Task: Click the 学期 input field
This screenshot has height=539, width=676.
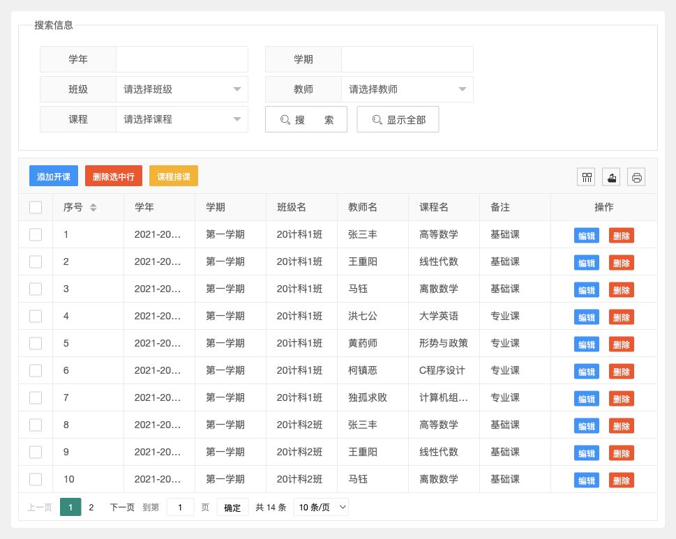Action: click(407, 59)
